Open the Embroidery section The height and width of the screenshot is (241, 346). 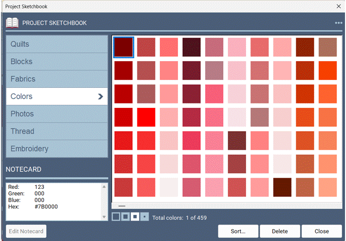(57, 149)
